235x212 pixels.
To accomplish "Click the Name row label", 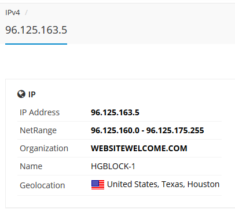I will point(31,166).
